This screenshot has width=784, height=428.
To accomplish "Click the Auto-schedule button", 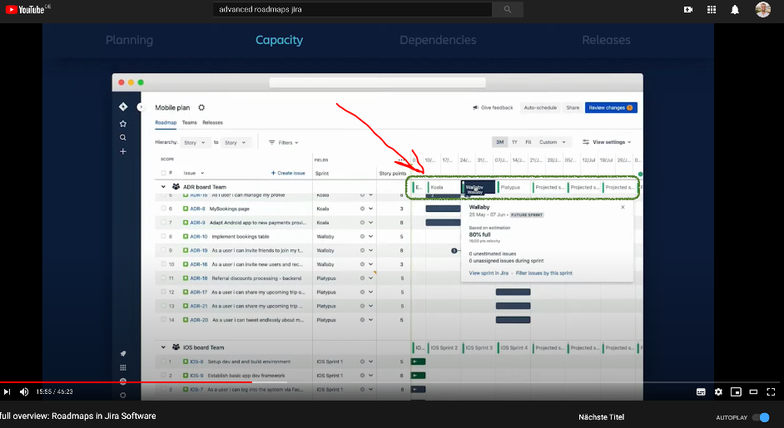I will (540, 108).
